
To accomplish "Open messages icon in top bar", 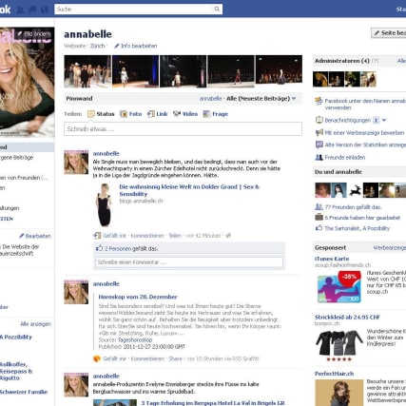I will (32, 10).
